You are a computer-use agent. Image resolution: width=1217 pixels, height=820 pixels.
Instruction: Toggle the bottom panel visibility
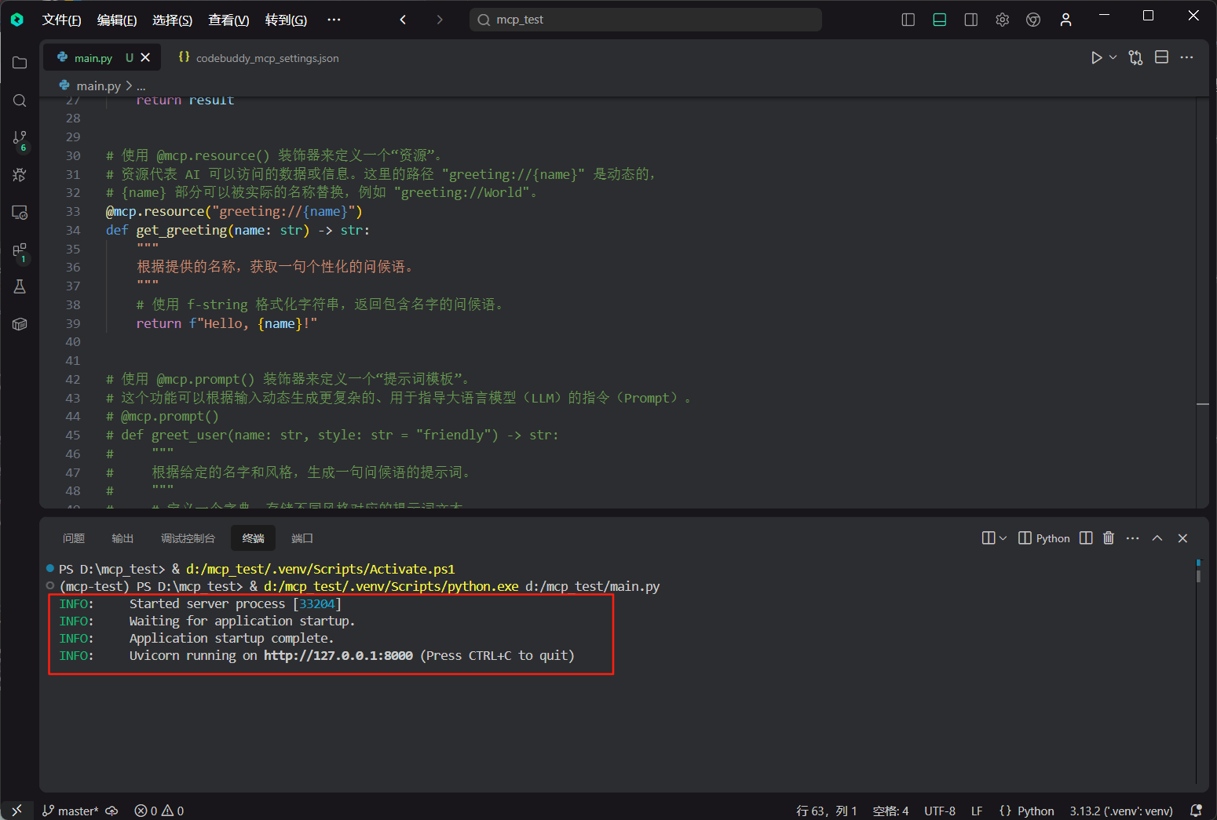click(x=940, y=20)
